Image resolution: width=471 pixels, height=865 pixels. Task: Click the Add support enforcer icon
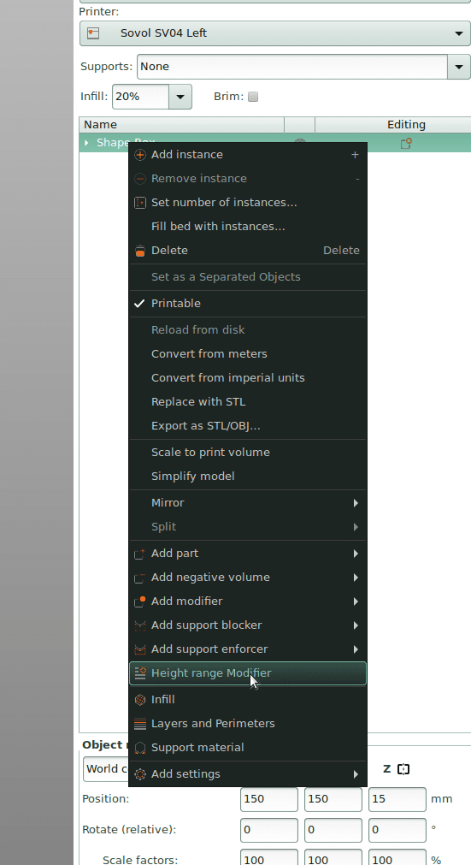[140, 649]
